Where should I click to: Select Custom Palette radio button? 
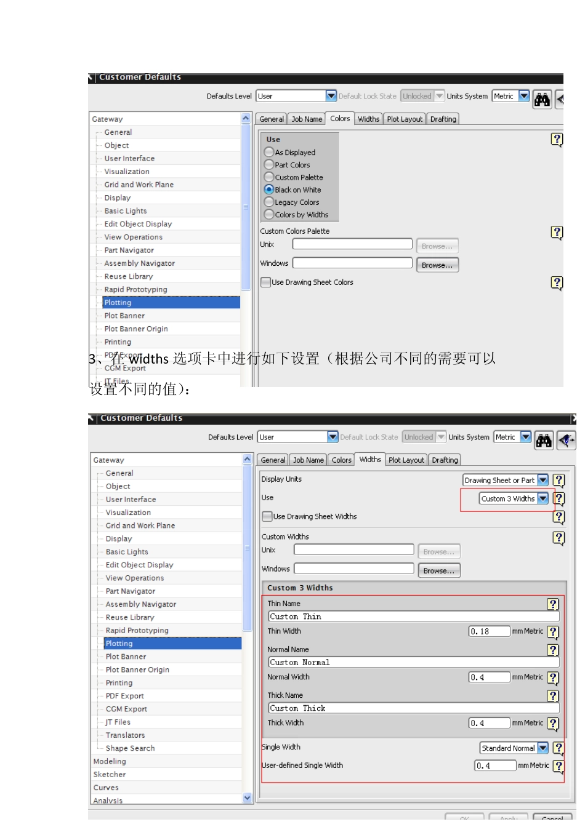tap(269, 177)
